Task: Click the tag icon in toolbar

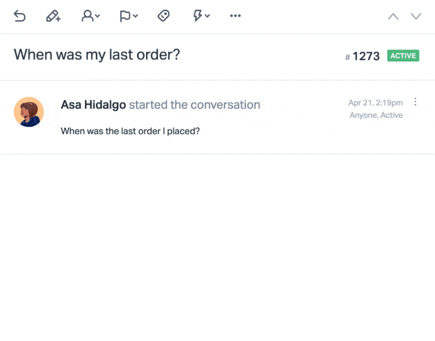Action: point(164,16)
